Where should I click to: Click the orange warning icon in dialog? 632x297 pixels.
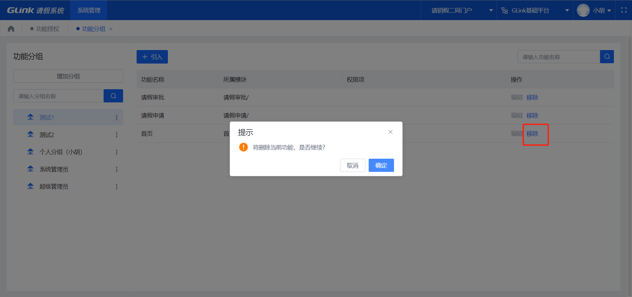243,147
